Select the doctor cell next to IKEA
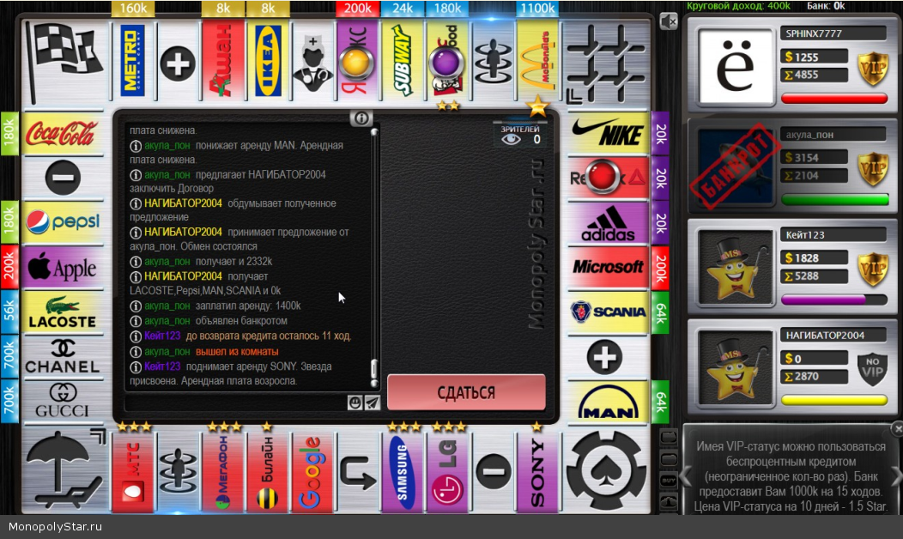 coord(312,63)
